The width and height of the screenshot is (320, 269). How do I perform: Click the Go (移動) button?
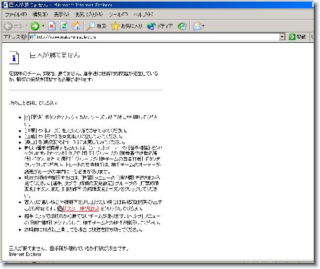(298, 37)
